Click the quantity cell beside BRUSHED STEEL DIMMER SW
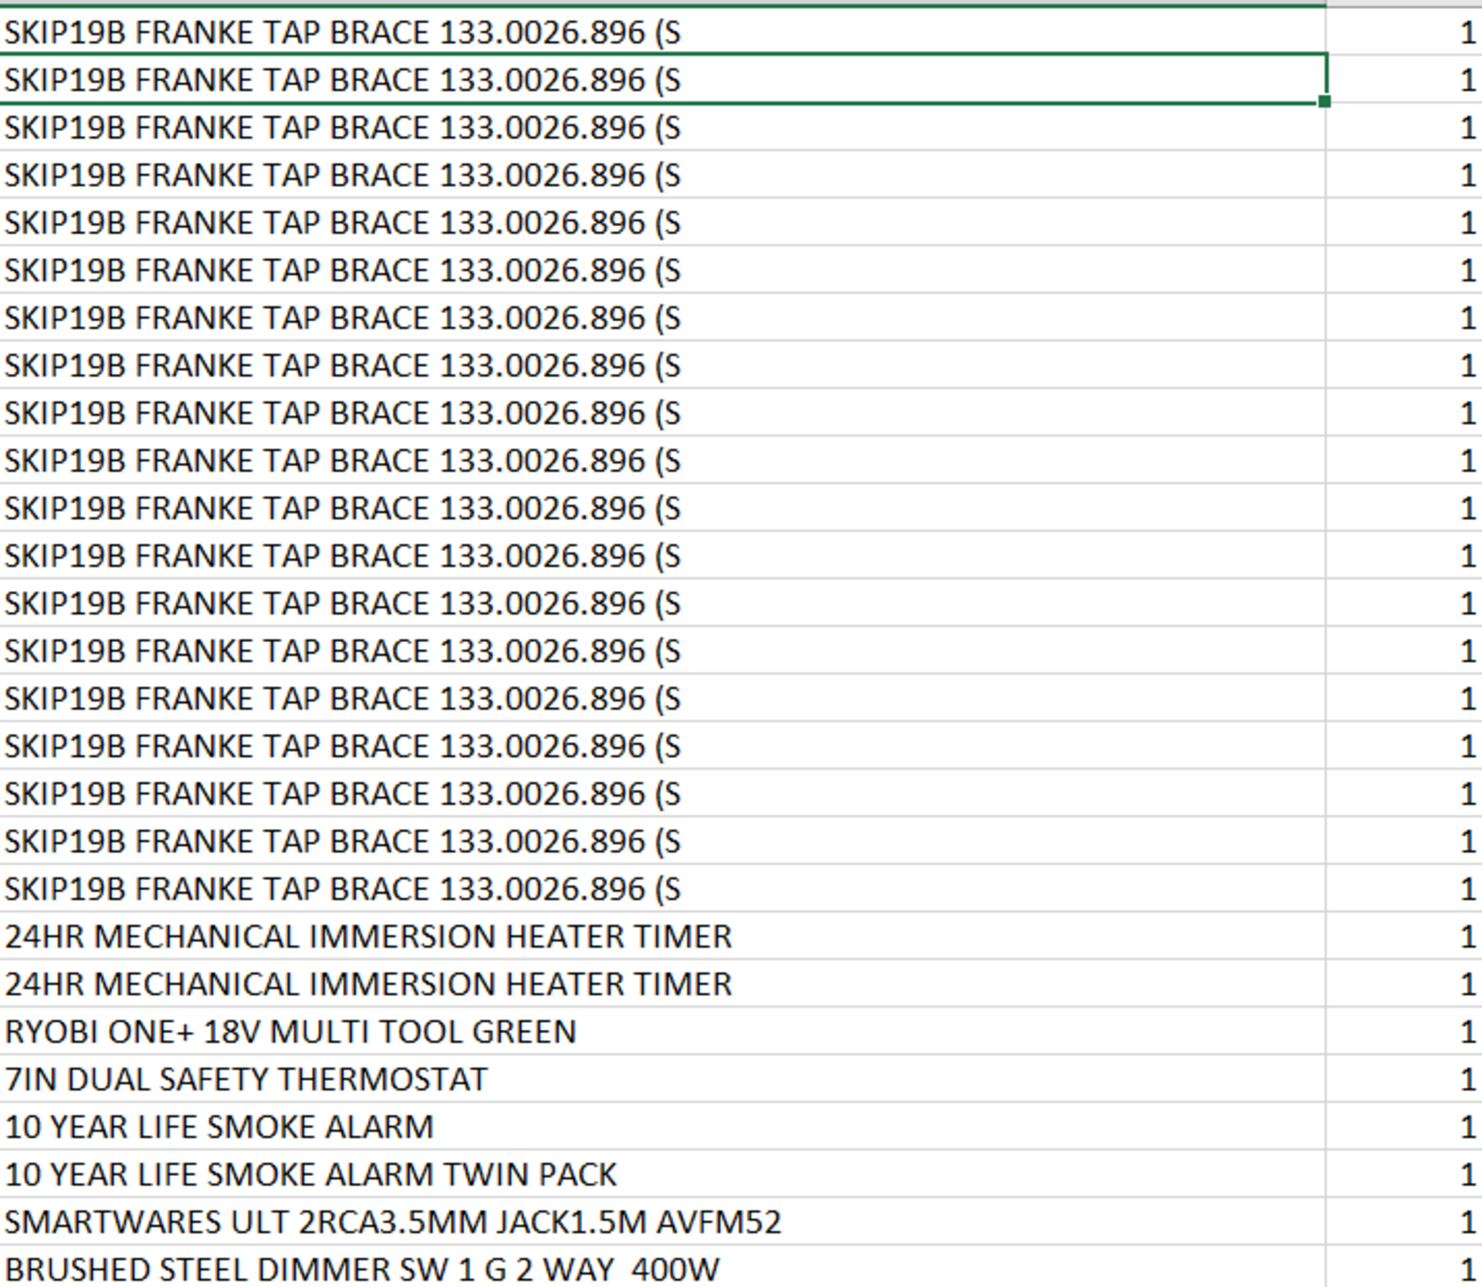 pos(1404,1267)
